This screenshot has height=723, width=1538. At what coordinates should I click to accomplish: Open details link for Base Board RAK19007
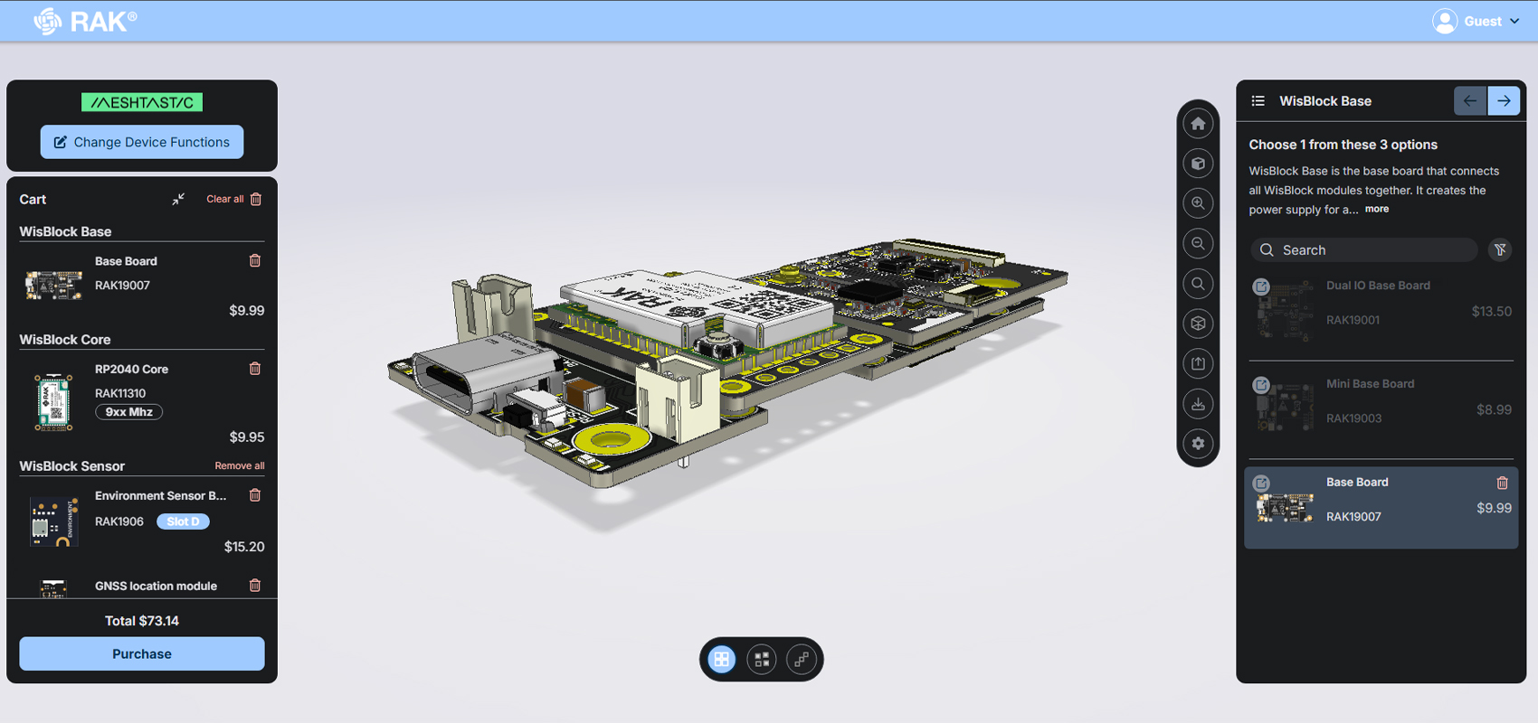coord(1261,484)
